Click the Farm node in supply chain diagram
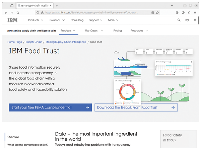The height and width of the screenshot is (150, 201). point(139,51)
